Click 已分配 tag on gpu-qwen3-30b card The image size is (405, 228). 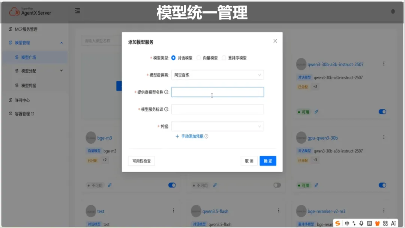pos(303,161)
